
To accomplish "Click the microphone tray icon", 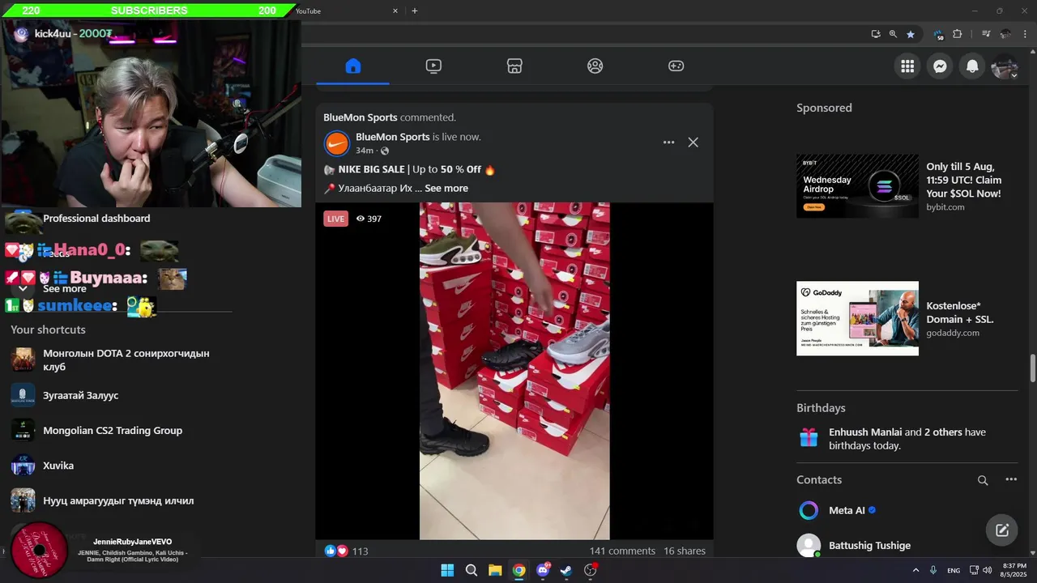I will [x=933, y=570].
